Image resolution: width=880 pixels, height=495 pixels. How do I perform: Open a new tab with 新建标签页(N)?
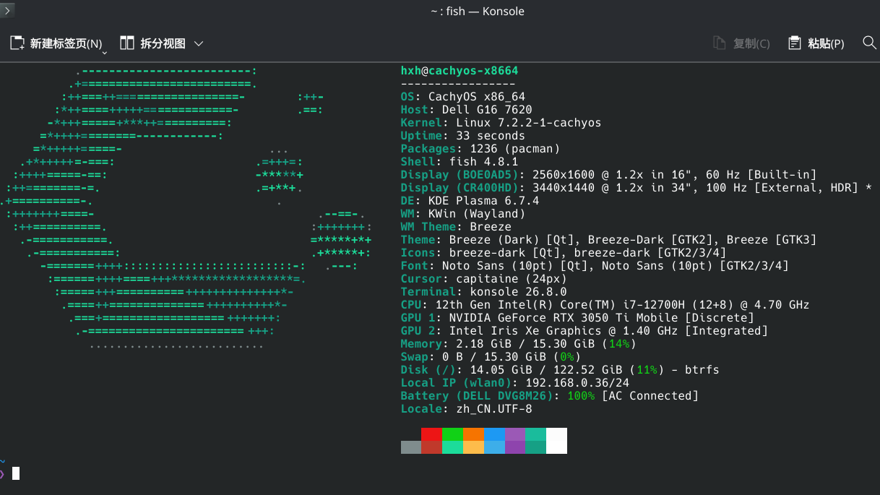point(56,43)
